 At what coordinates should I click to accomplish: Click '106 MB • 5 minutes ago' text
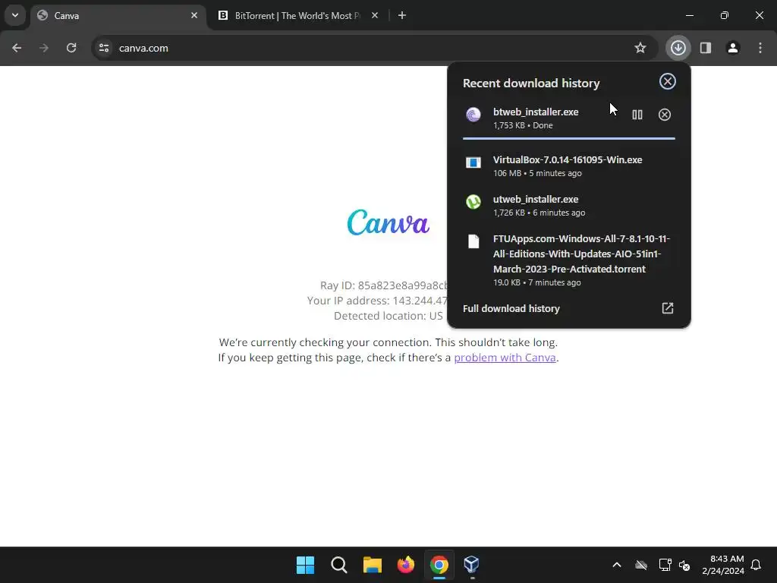[x=537, y=173]
